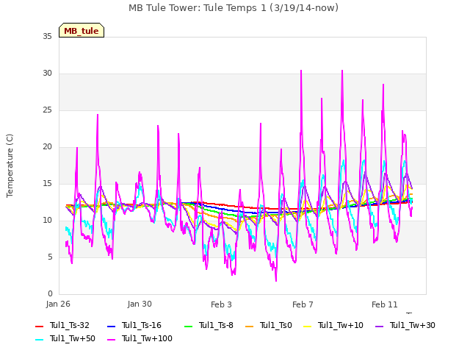Click the Feb 3 x-axis label

tap(221, 304)
